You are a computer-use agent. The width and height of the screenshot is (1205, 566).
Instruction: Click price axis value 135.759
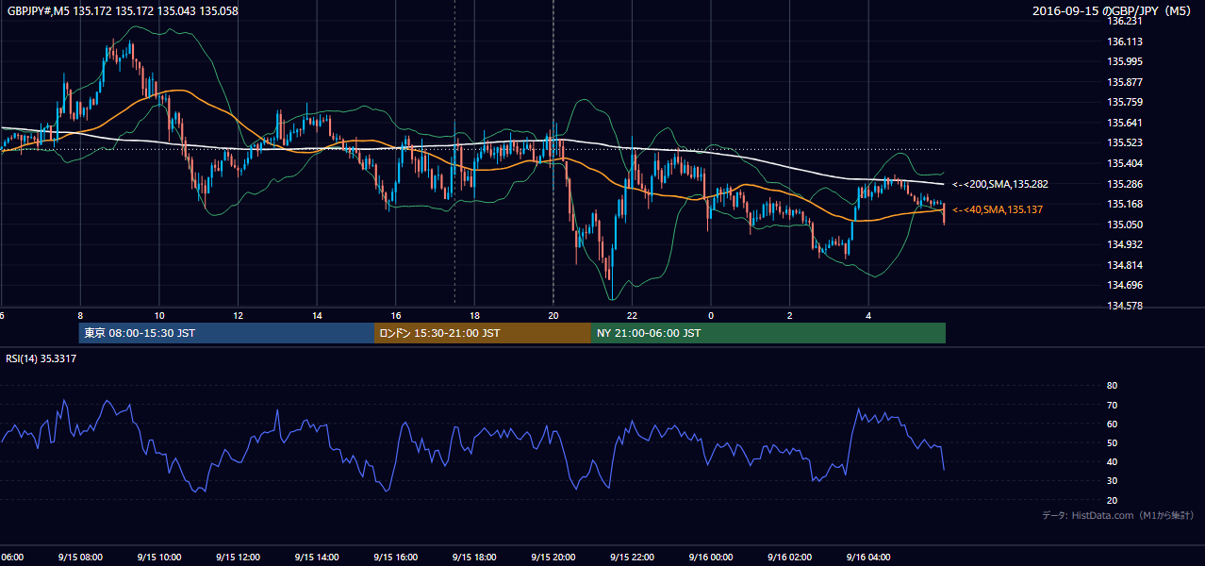pyautogui.click(x=1125, y=102)
